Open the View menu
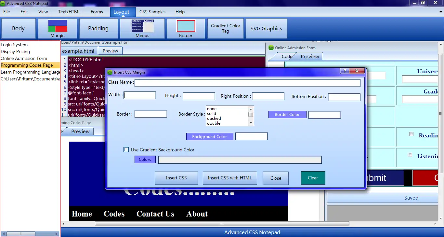This screenshot has height=237, width=444. pos(43,12)
